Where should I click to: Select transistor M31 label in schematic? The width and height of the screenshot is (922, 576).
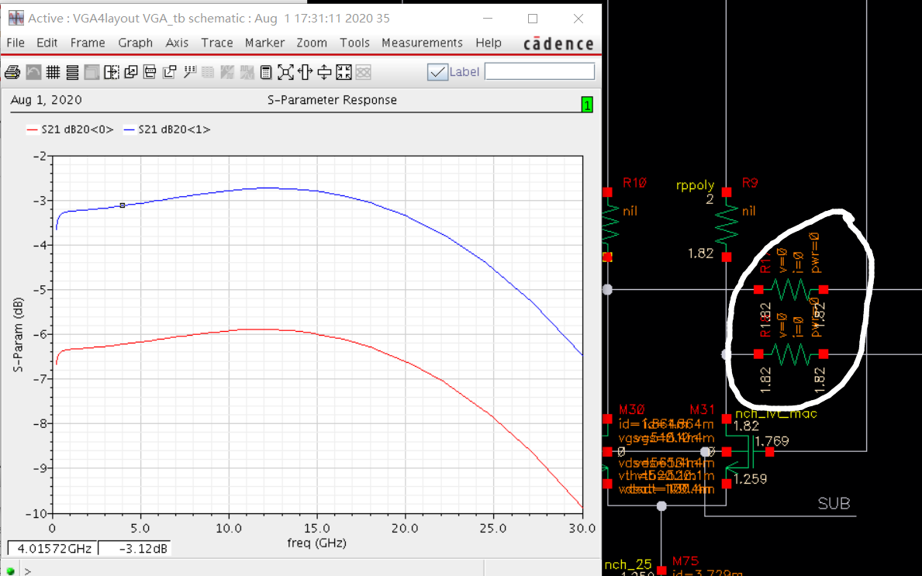702,409
